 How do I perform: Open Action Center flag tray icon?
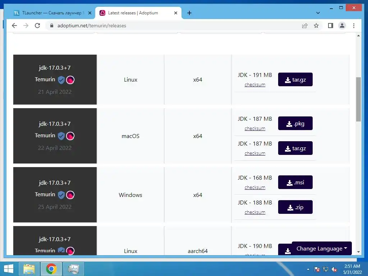coord(317,269)
